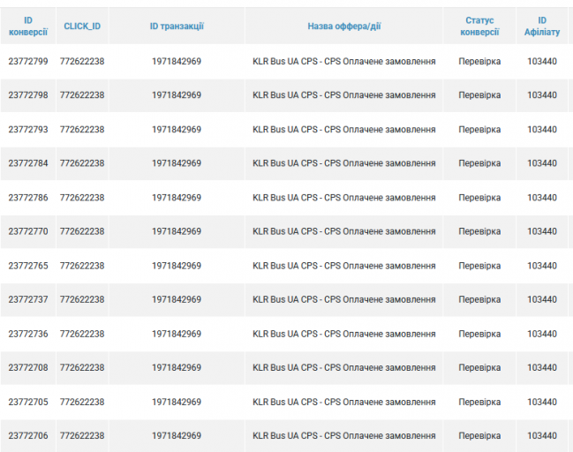This screenshot has height=452, width=573.
Task: Click conversion ID 23772798 in the table
Action: [28, 95]
